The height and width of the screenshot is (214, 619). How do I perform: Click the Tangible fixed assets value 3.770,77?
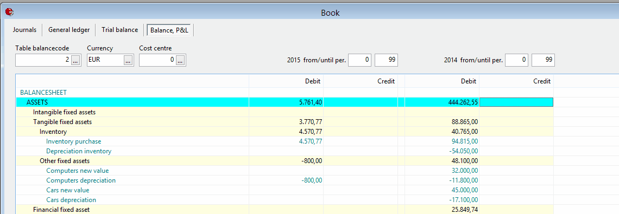tap(310, 122)
